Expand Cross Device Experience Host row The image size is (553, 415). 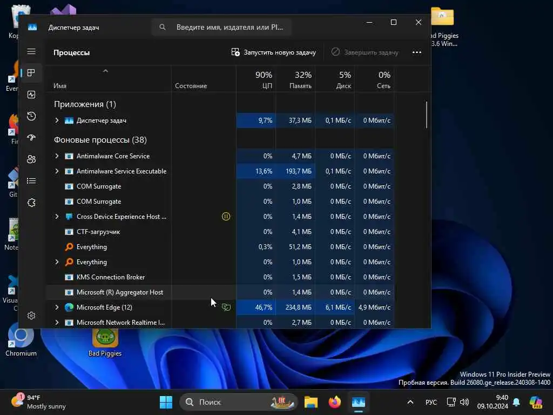coord(57,217)
